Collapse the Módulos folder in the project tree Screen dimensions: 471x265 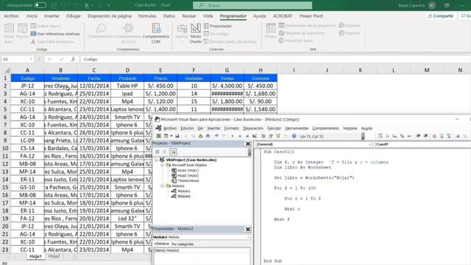click(162, 186)
